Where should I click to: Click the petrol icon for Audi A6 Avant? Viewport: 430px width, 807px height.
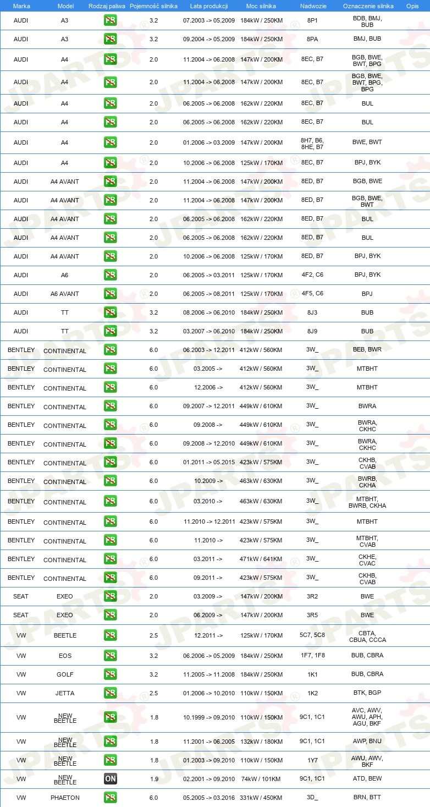110,294
